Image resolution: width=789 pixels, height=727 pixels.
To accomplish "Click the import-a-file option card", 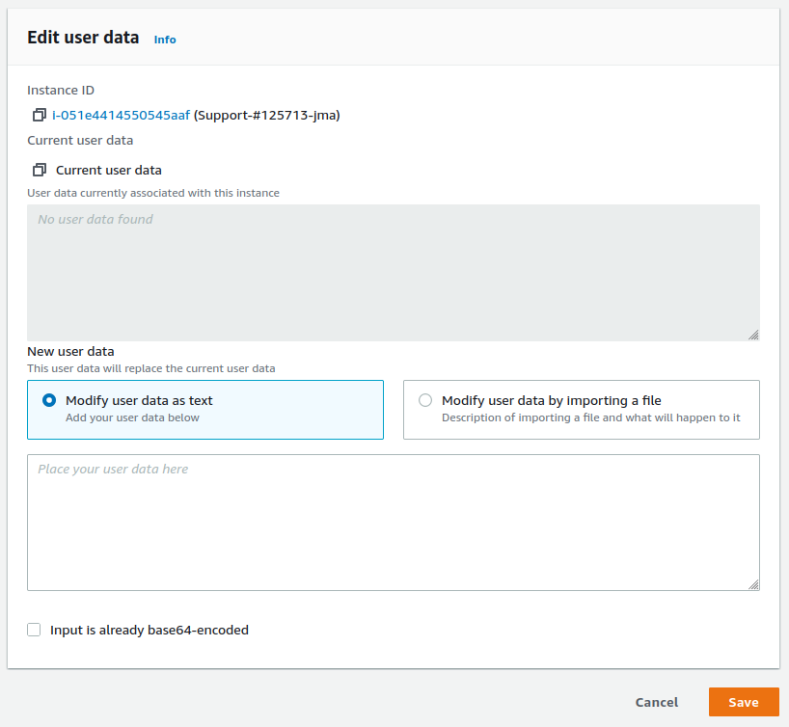I will pyautogui.click(x=581, y=409).
